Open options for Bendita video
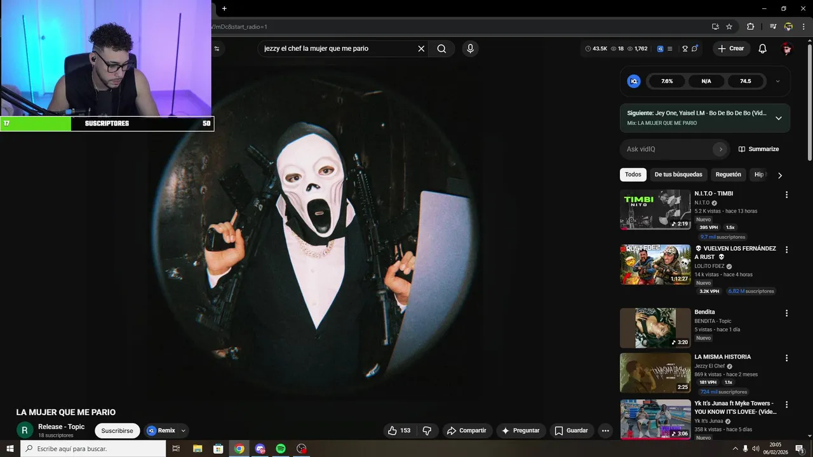 [x=786, y=314]
